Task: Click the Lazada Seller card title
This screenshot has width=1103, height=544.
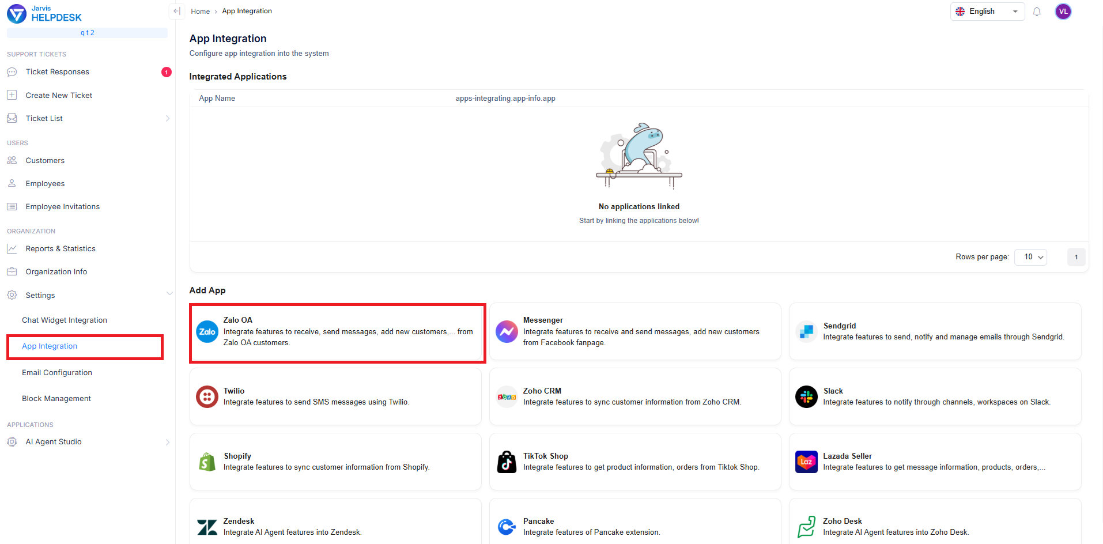Action: click(x=848, y=456)
